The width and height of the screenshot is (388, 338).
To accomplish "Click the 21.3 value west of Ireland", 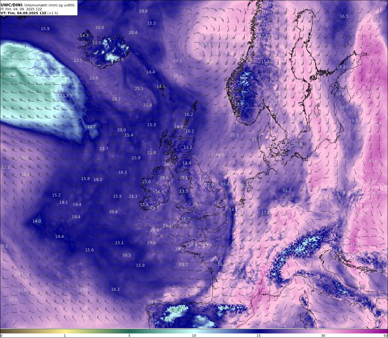I will coord(133,196).
